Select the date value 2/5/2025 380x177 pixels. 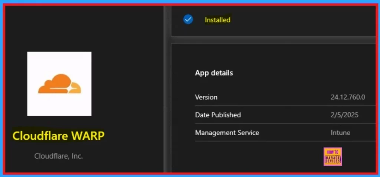(345, 115)
